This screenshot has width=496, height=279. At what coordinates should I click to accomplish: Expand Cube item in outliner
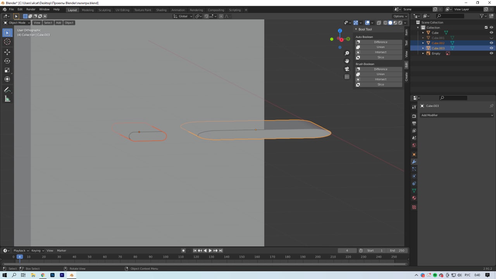click(423, 33)
